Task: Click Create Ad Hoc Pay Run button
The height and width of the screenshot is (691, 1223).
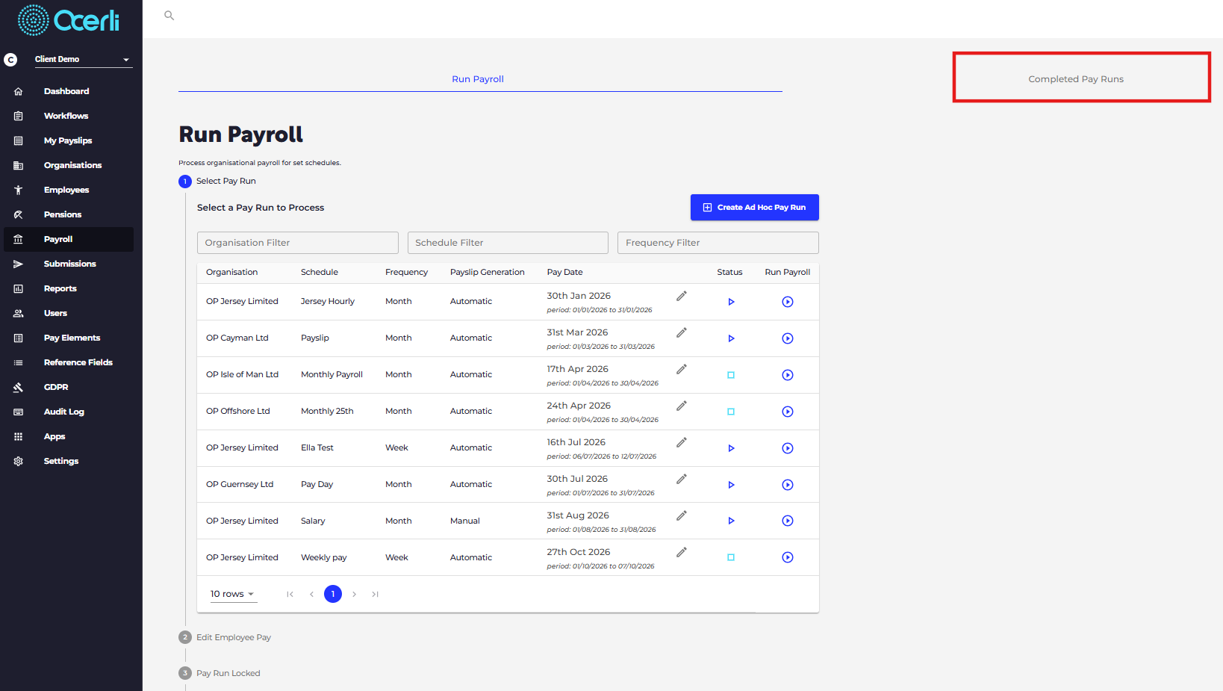Action: (755, 208)
